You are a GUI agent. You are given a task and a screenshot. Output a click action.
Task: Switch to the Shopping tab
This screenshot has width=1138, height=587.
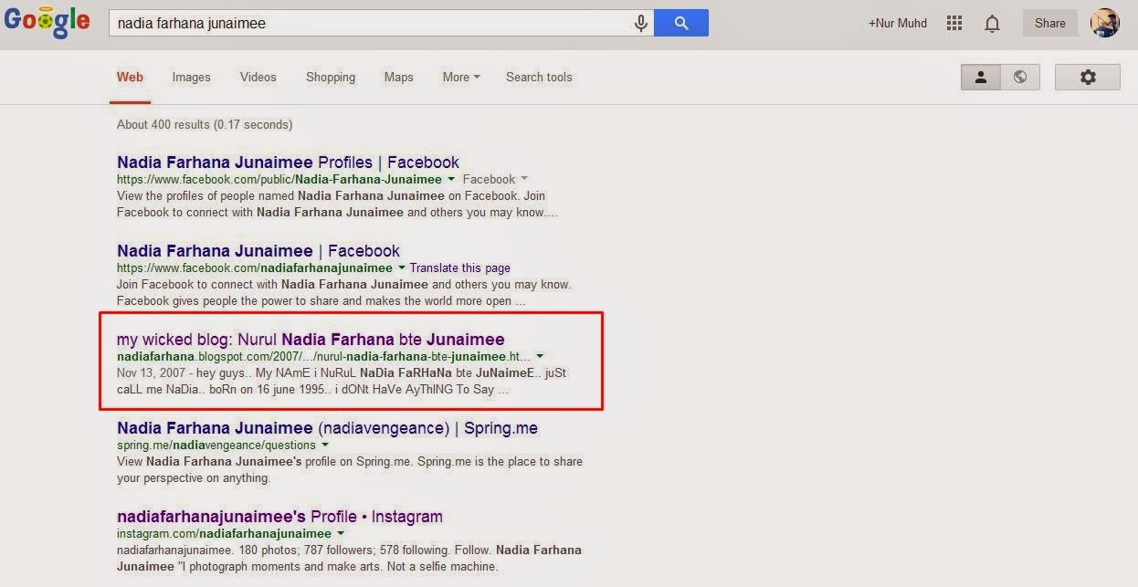tap(331, 78)
